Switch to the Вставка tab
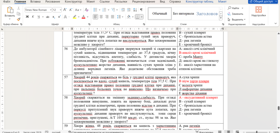Screen dimensions: 280x133 click(35, 2)
